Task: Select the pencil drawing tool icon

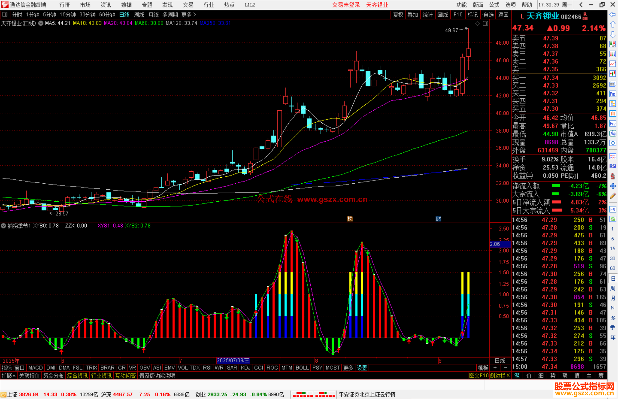Action: tap(613, 196)
